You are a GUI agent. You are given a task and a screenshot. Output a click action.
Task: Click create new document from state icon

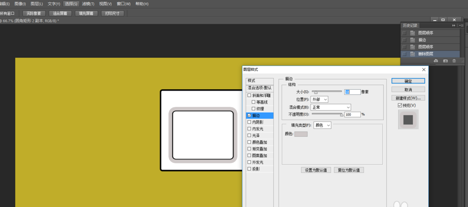pyautogui.click(x=436, y=61)
